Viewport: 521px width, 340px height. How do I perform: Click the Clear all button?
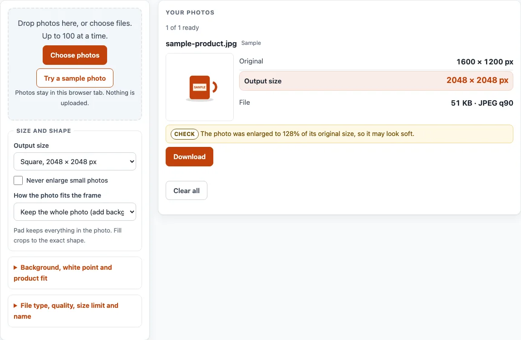click(187, 190)
